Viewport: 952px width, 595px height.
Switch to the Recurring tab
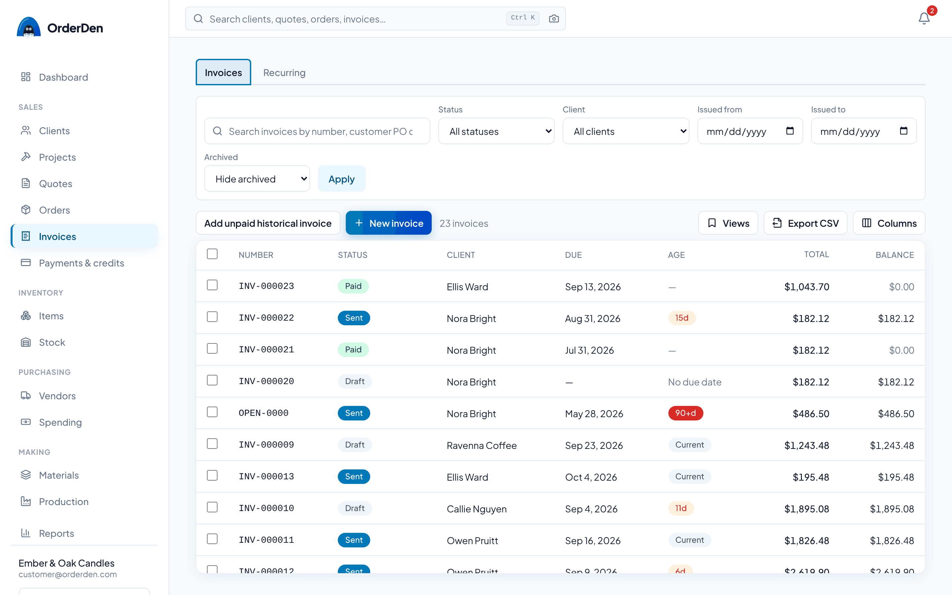point(284,72)
